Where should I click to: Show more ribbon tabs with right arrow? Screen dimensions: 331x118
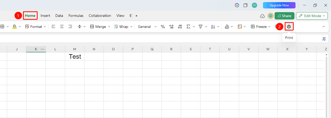click(x=137, y=16)
